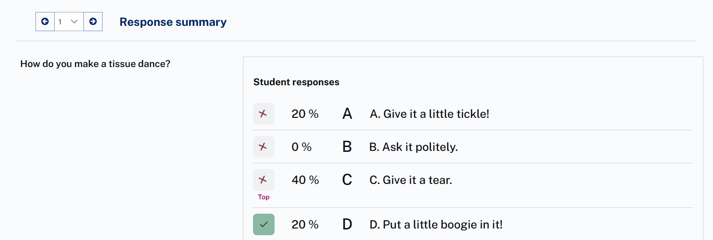
Task: Go to the next question arrow
Action: [93, 22]
